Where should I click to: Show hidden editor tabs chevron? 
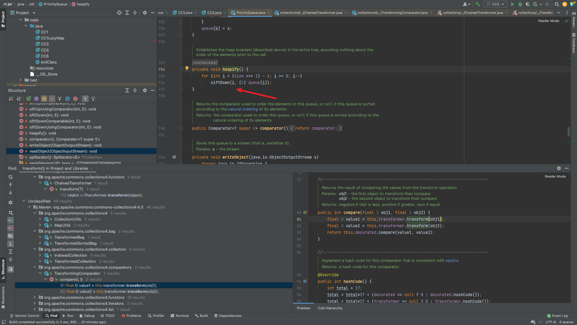[x=559, y=13]
